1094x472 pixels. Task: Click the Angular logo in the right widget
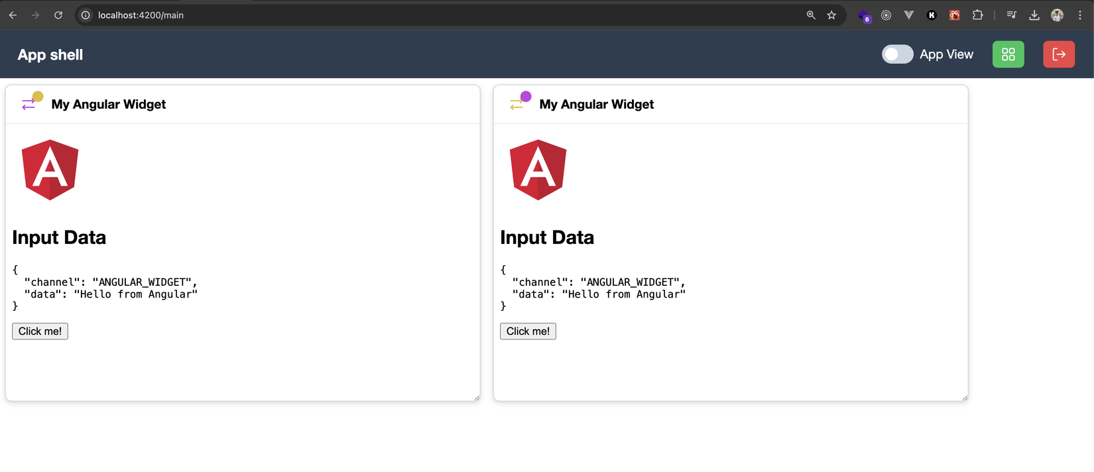pyautogui.click(x=538, y=170)
